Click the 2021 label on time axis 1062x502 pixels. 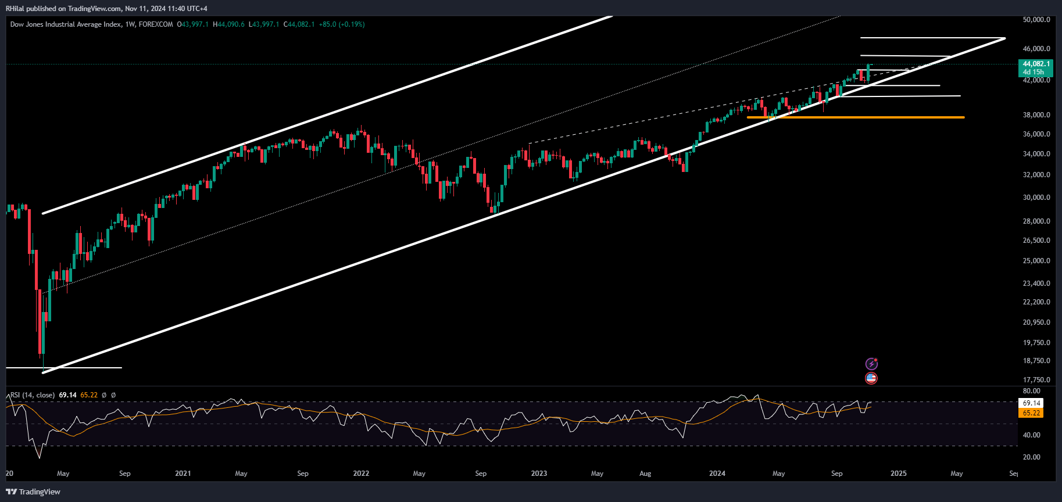click(x=183, y=474)
